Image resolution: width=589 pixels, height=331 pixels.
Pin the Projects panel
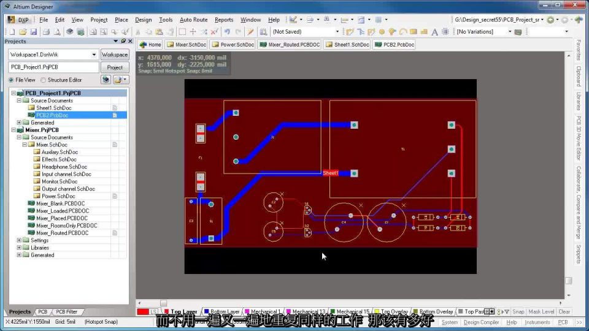[x=123, y=41]
